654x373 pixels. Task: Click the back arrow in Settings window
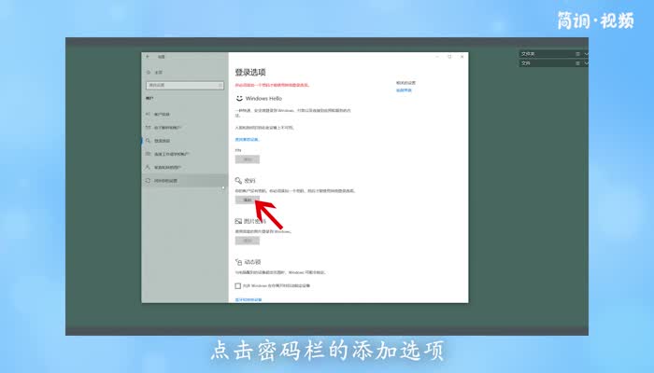[x=148, y=57]
